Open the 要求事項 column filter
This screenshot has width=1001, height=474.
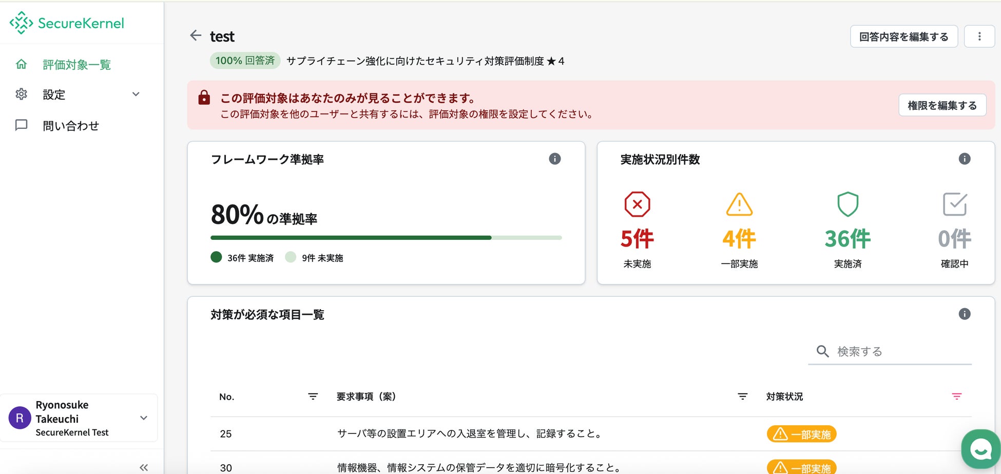[742, 396]
